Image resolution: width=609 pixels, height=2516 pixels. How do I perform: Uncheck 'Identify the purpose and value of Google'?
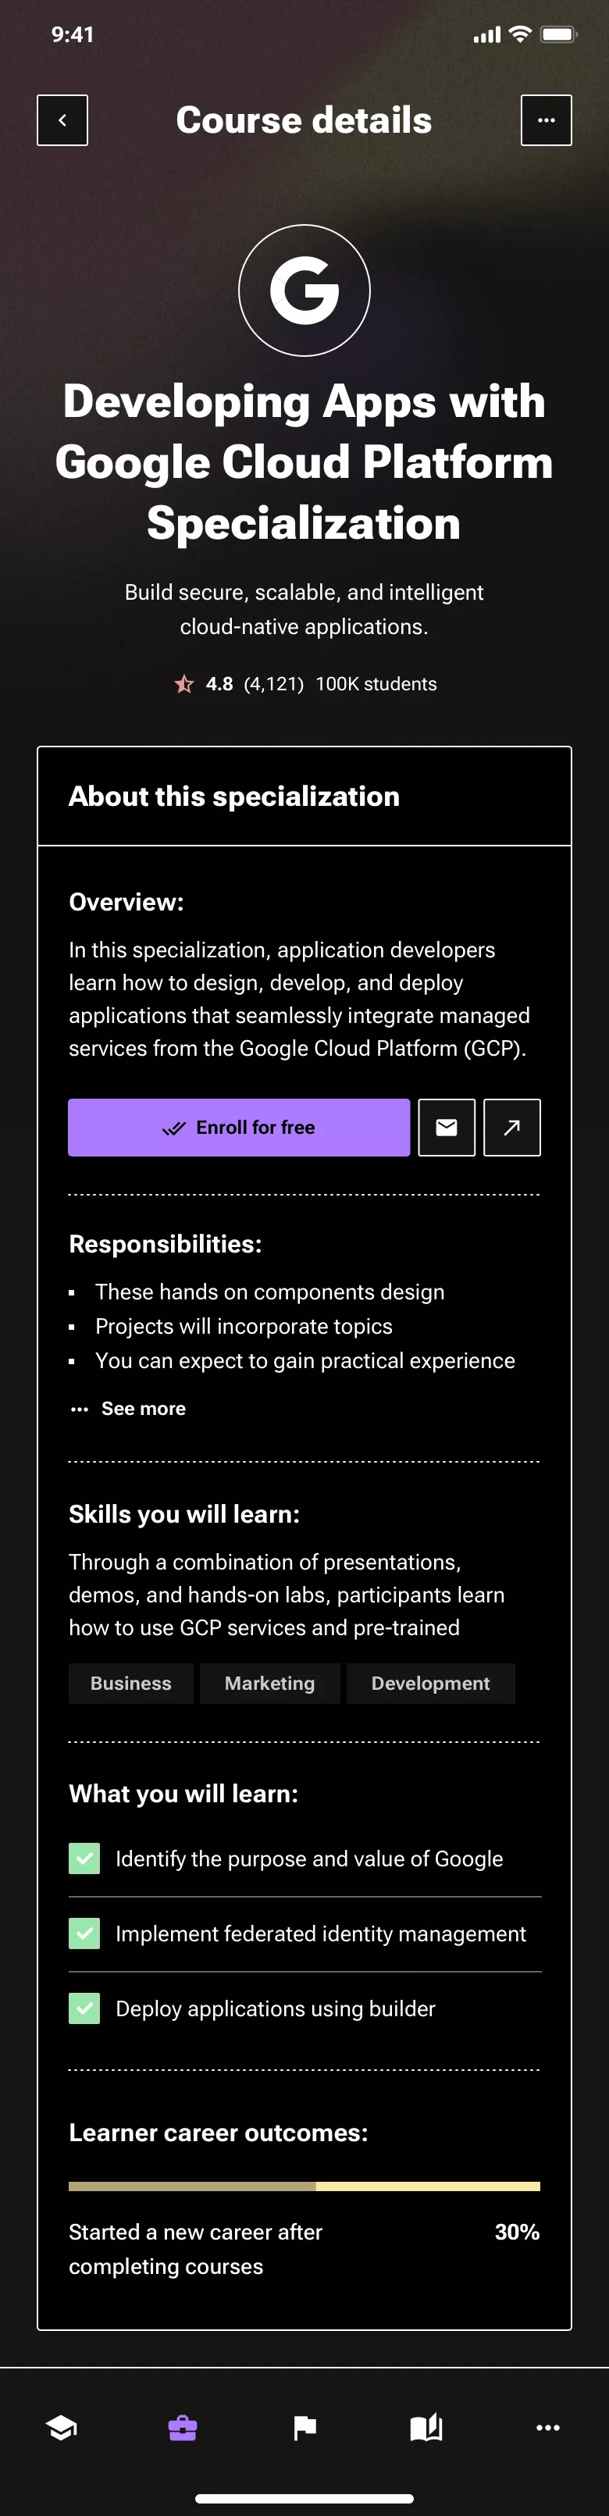click(84, 1858)
